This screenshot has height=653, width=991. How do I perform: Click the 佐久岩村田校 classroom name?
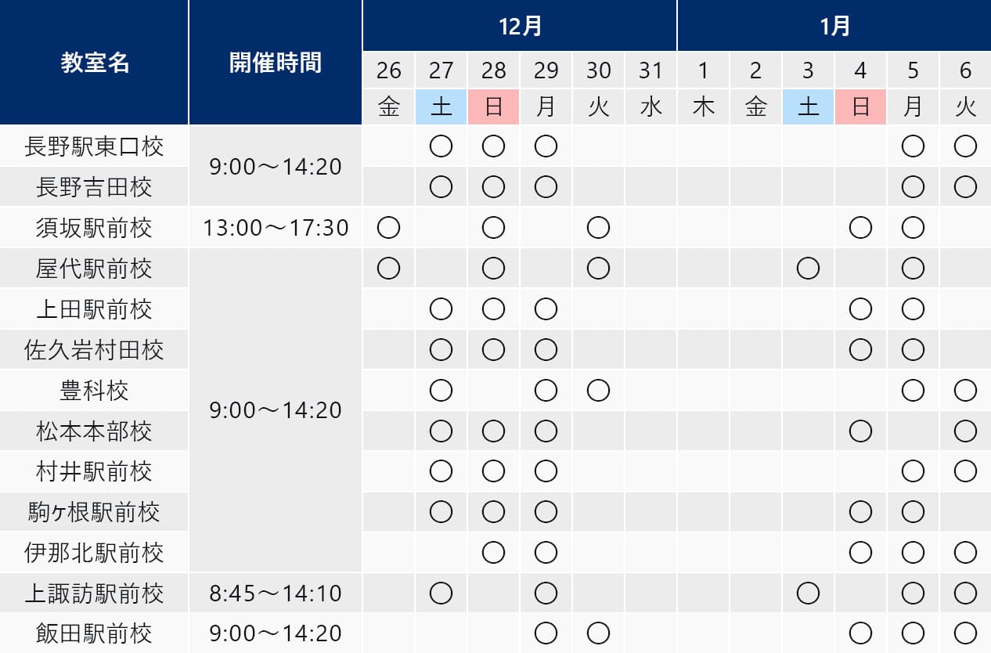coord(95,350)
